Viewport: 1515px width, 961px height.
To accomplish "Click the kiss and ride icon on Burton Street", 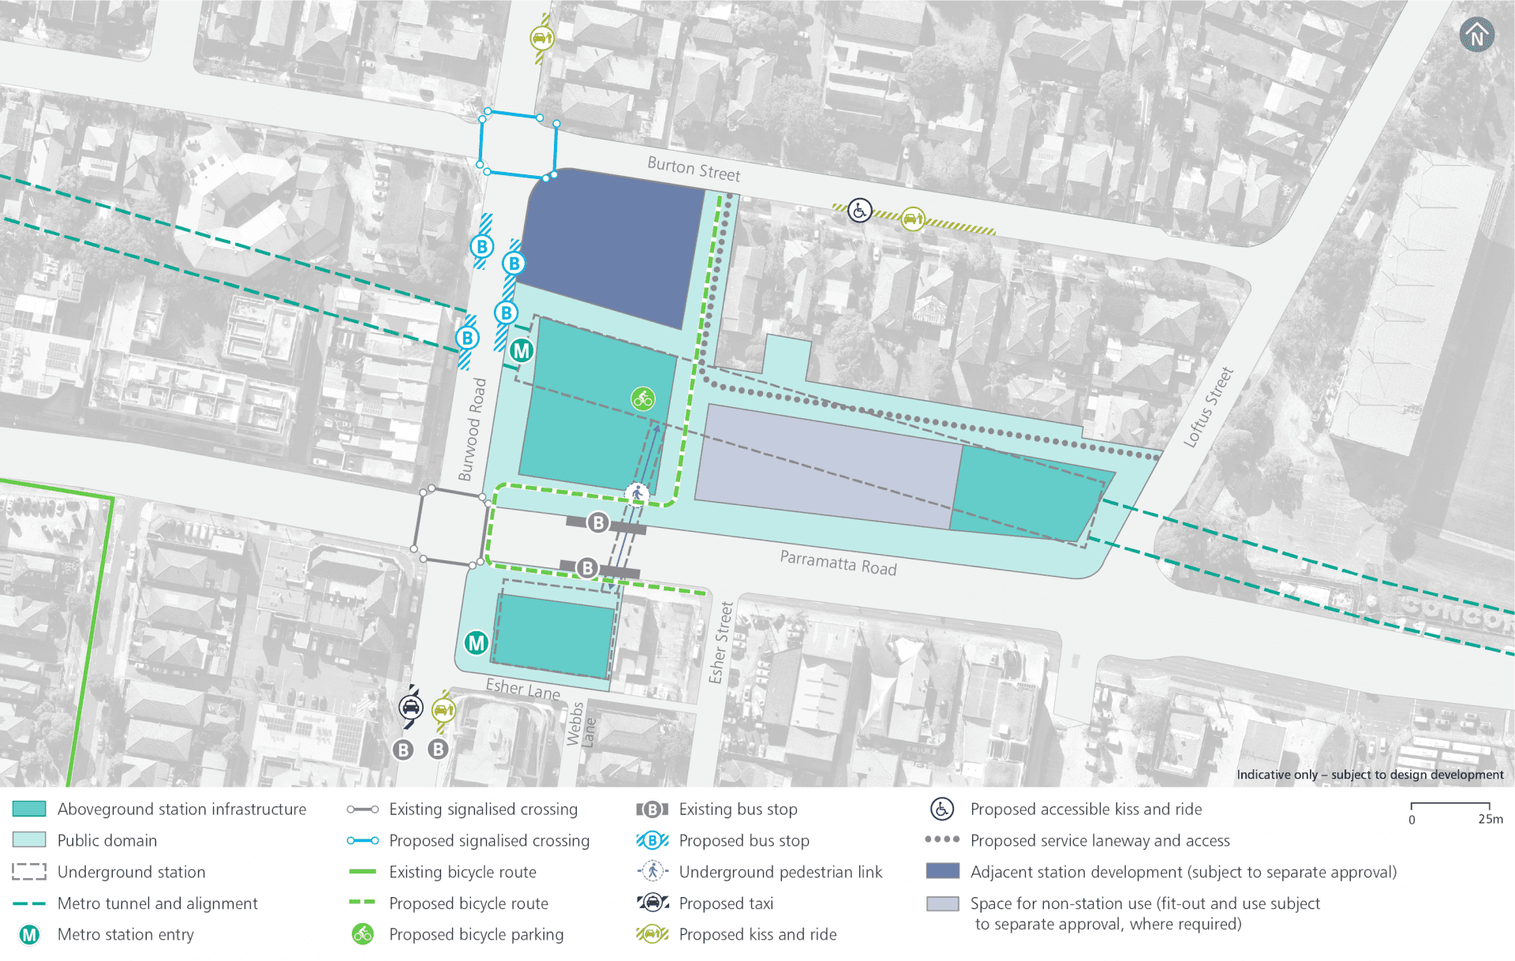I will (x=912, y=218).
